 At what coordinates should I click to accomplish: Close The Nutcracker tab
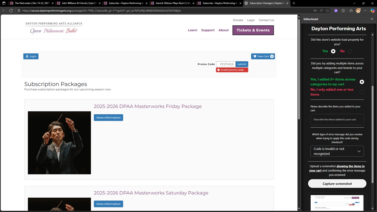[x=53, y=3]
